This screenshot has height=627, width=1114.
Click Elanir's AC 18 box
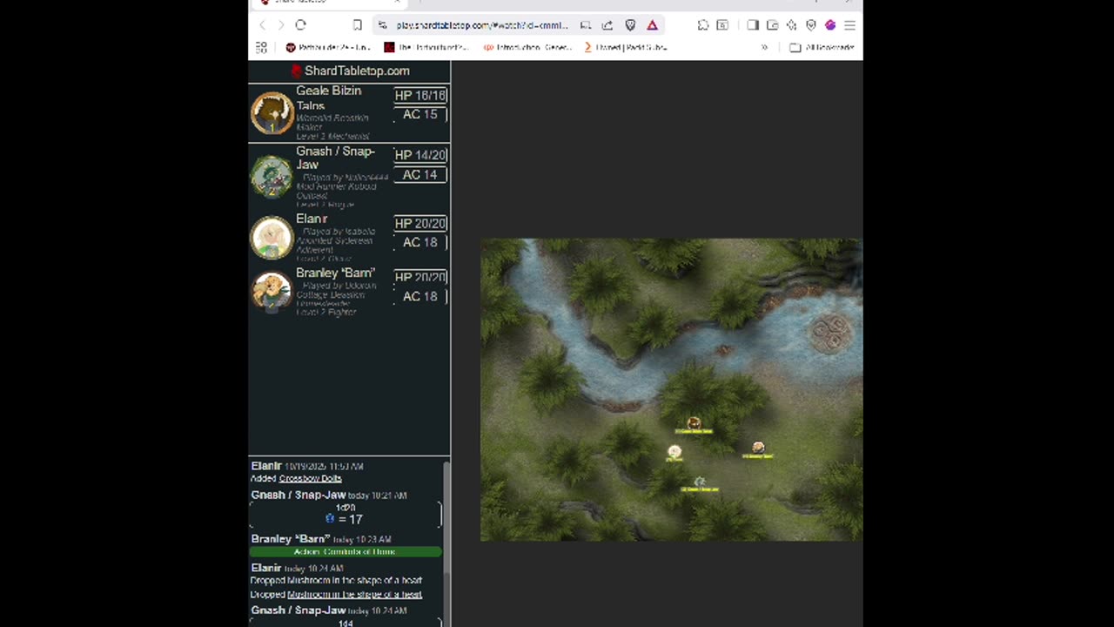click(420, 242)
